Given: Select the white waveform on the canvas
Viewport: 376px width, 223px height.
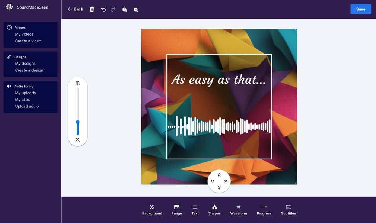Looking at the screenshot, I should coord(219,126).
